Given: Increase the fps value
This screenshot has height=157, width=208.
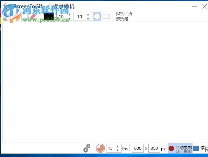Looking at the screenshot, I should (117, 146).
